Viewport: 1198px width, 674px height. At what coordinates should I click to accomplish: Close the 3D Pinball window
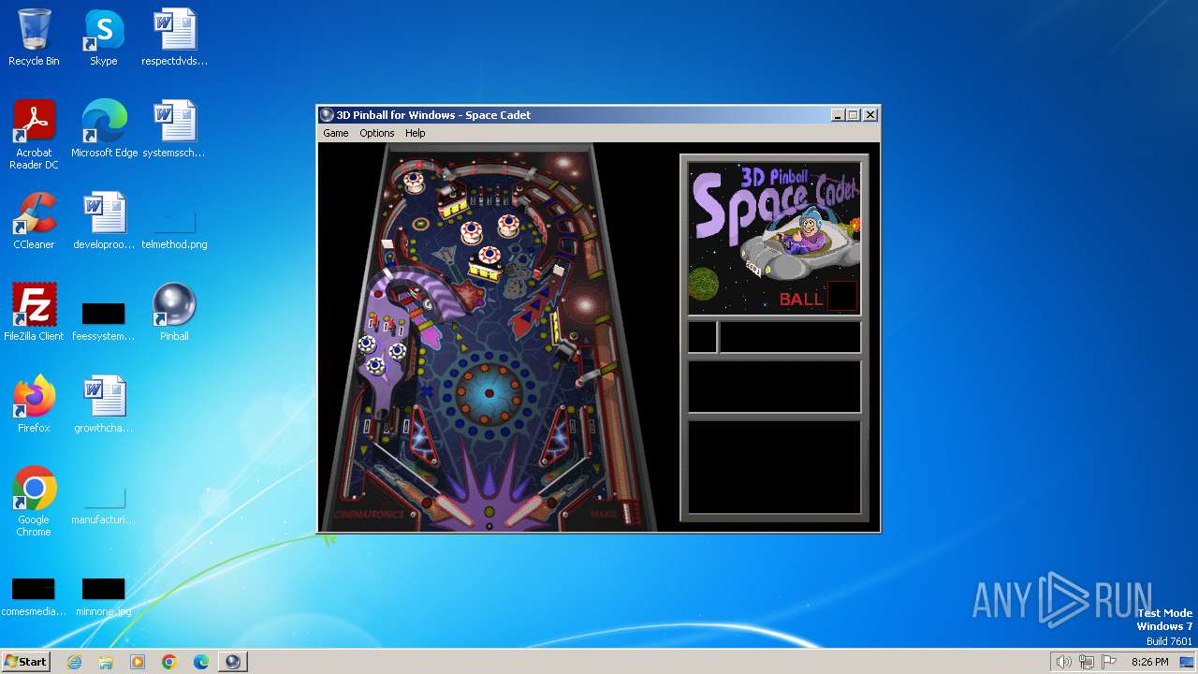pos(869,115)
